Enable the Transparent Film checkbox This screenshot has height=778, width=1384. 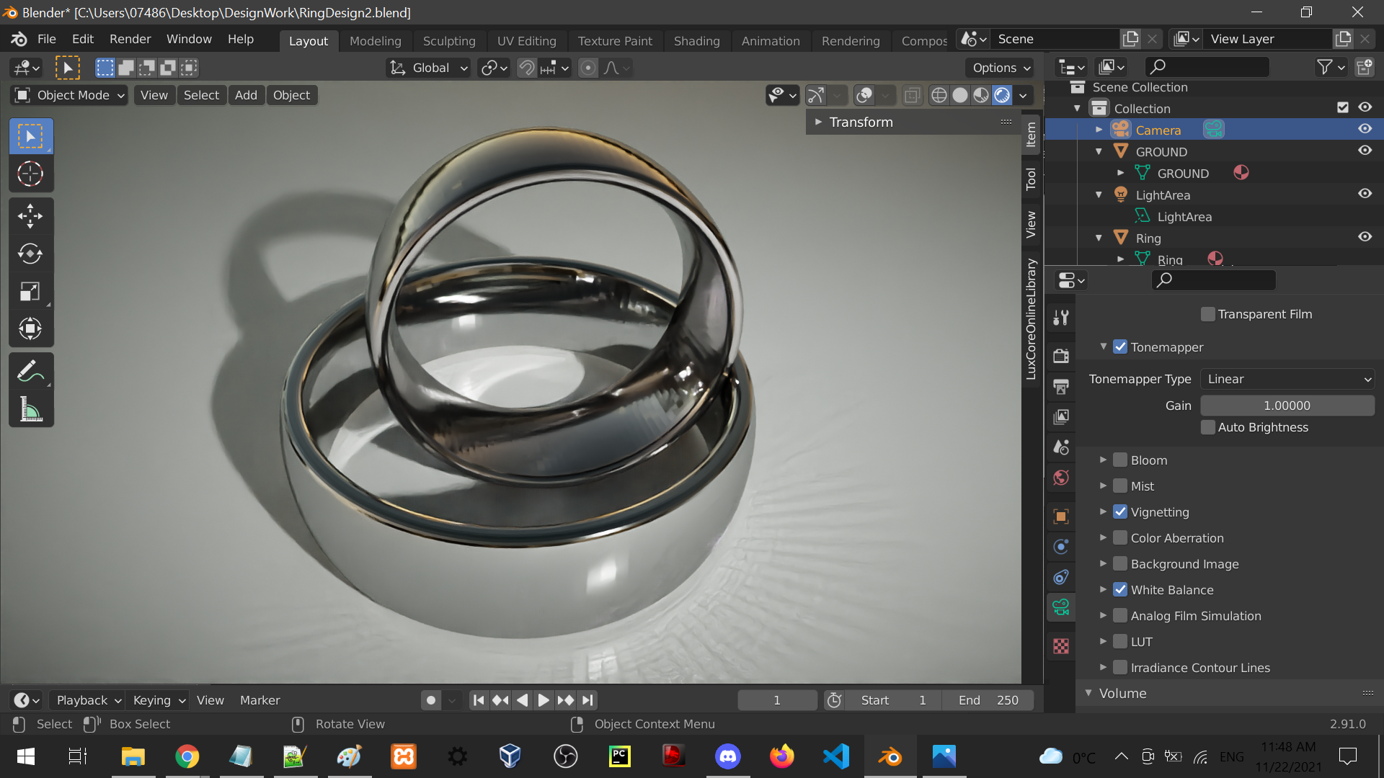1208,314
